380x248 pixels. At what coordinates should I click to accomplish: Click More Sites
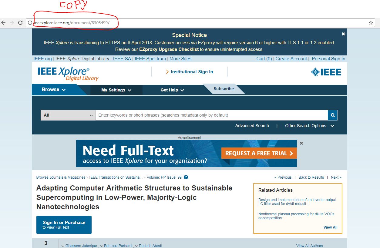(x=180, y=59)
